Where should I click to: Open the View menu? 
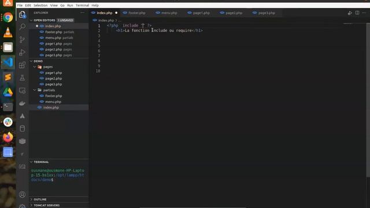[x=54, y=5]
